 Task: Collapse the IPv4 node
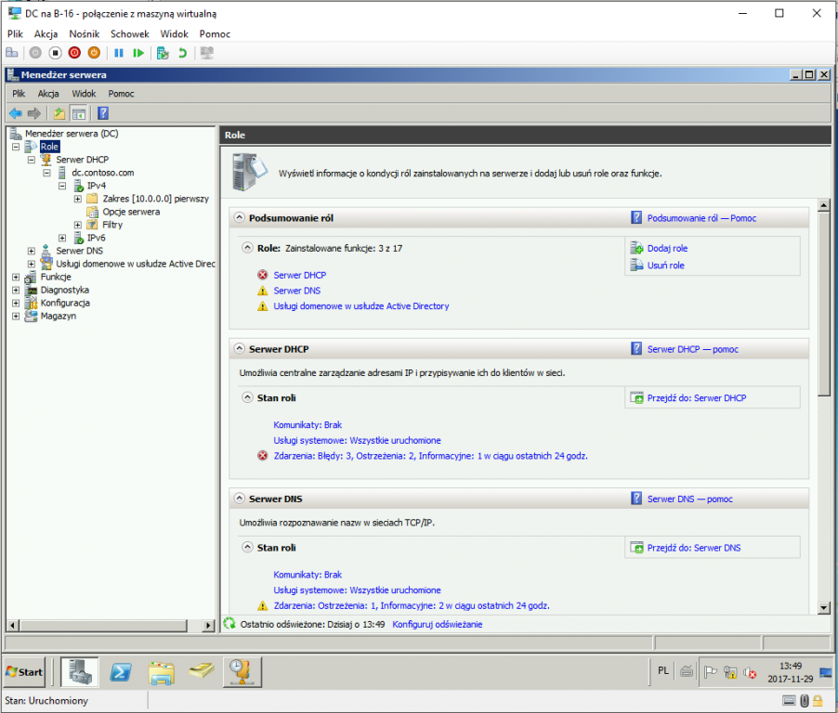62,186
